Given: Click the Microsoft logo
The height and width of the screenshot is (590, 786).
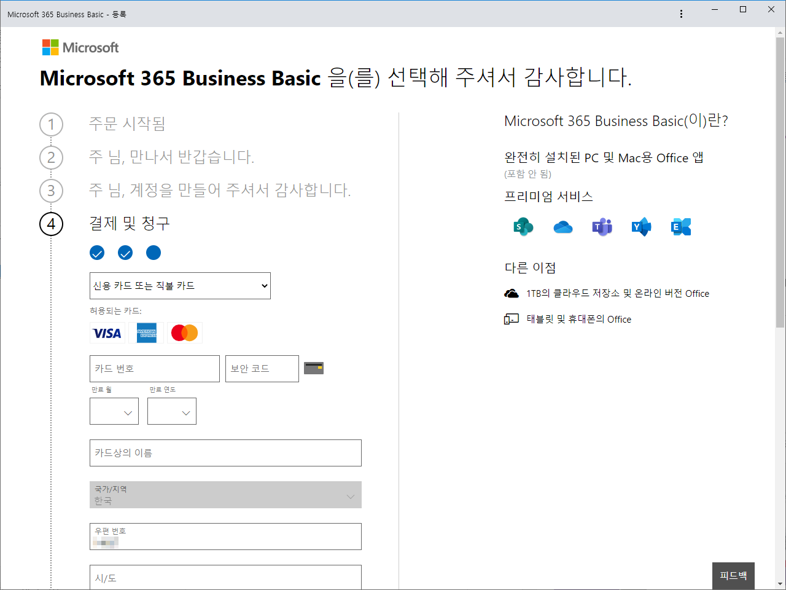Looking at the screenshot, I should (x=80, y=47).
